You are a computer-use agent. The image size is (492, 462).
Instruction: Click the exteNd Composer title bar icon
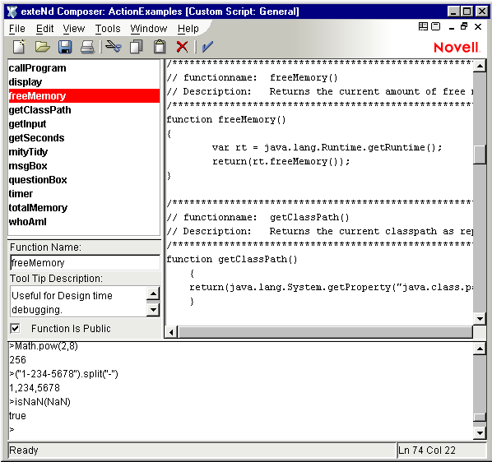click(x=12, y=12)
